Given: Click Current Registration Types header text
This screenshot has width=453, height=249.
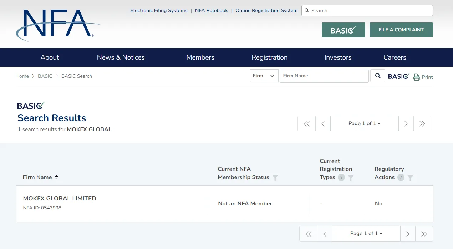Looking at the screenshot, I should tap(336, 169).
